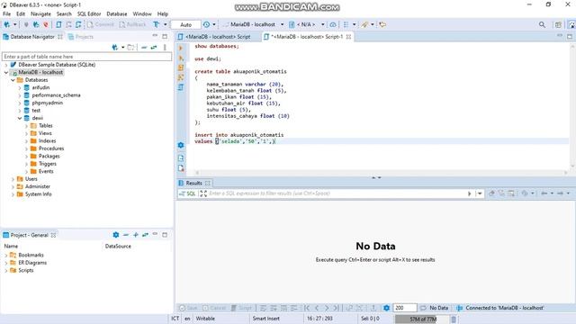Click the memory usage 57M of 77M bar
The image size is (576, 324).
click(422, 319)
